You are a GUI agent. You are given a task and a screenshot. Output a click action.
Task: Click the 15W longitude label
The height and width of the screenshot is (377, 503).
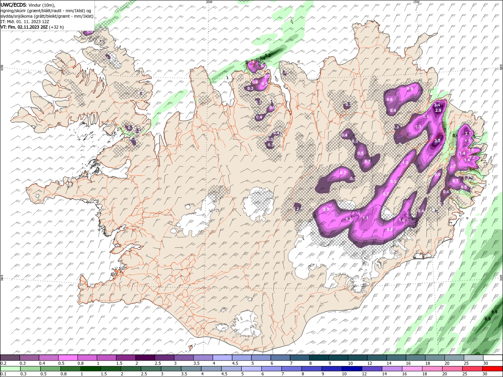(x=417, y=2)
